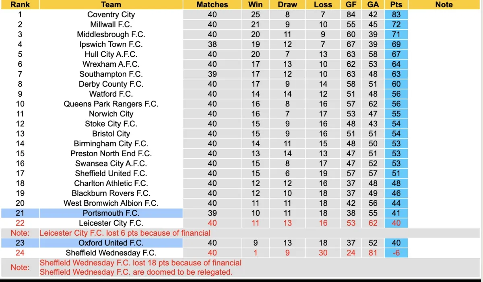This screenshot has height=282, width=483.
Task: Sort by the Matches column header
Action: click(x=212, y=5)
